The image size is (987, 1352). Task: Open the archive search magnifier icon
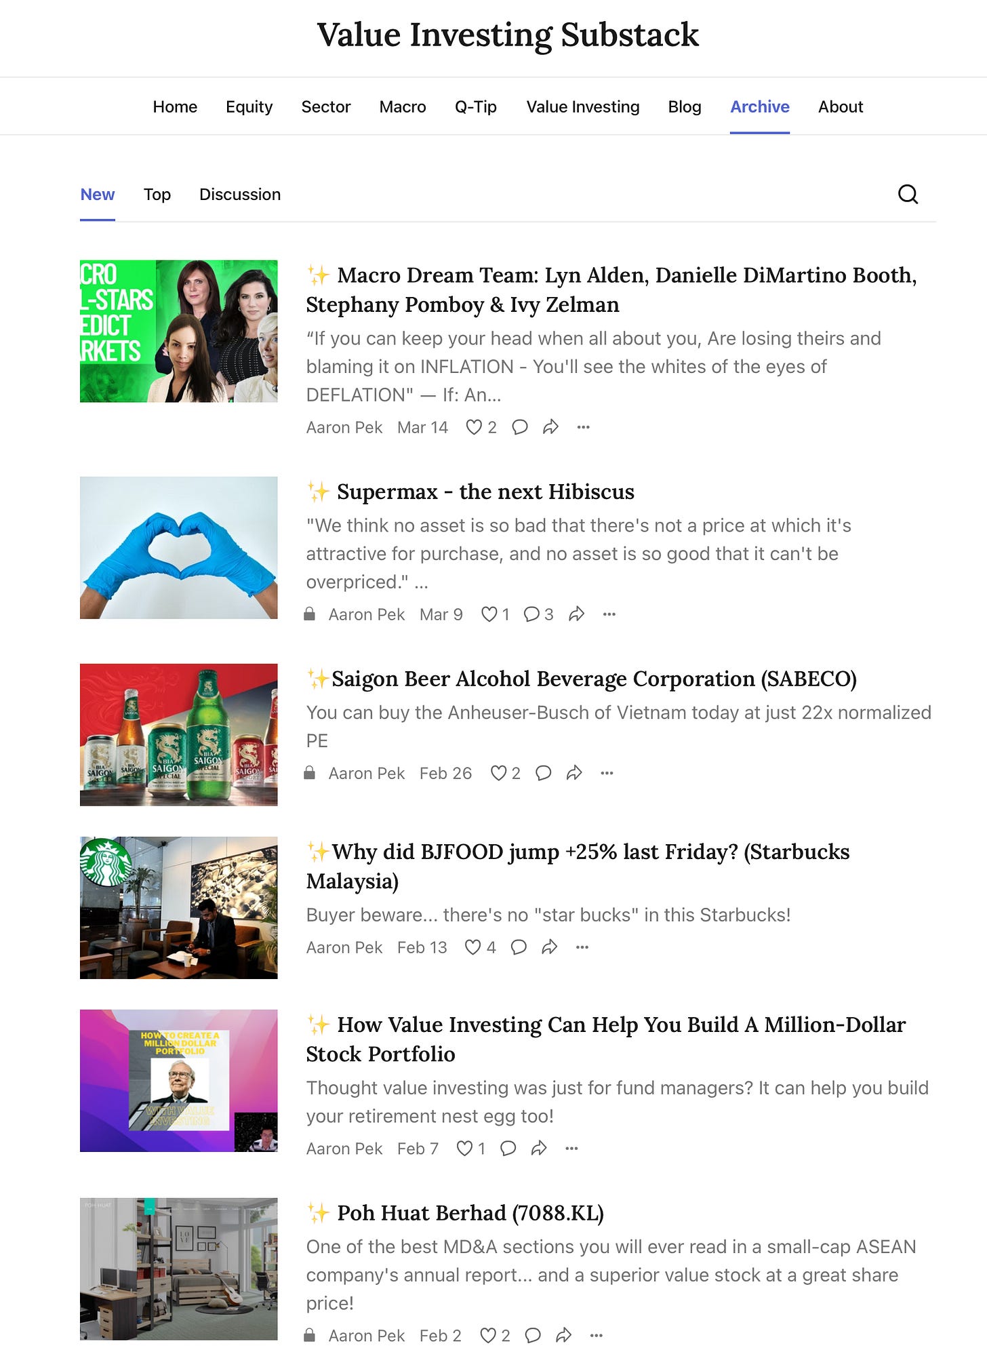[908, 195]
